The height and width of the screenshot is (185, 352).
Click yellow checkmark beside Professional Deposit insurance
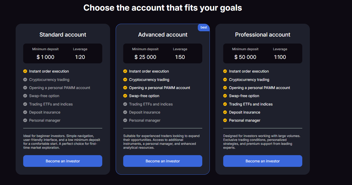point(225,112)
